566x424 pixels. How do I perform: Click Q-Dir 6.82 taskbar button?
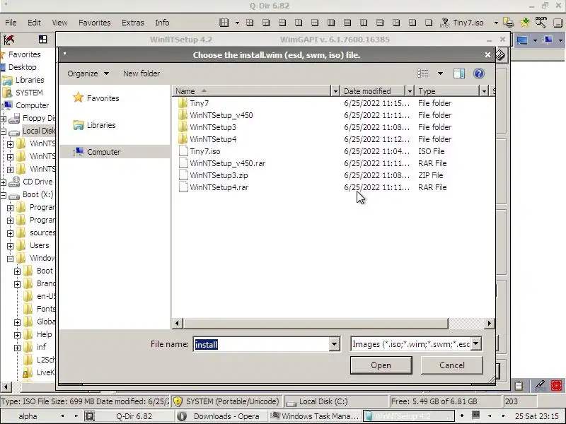coord(128,416)
